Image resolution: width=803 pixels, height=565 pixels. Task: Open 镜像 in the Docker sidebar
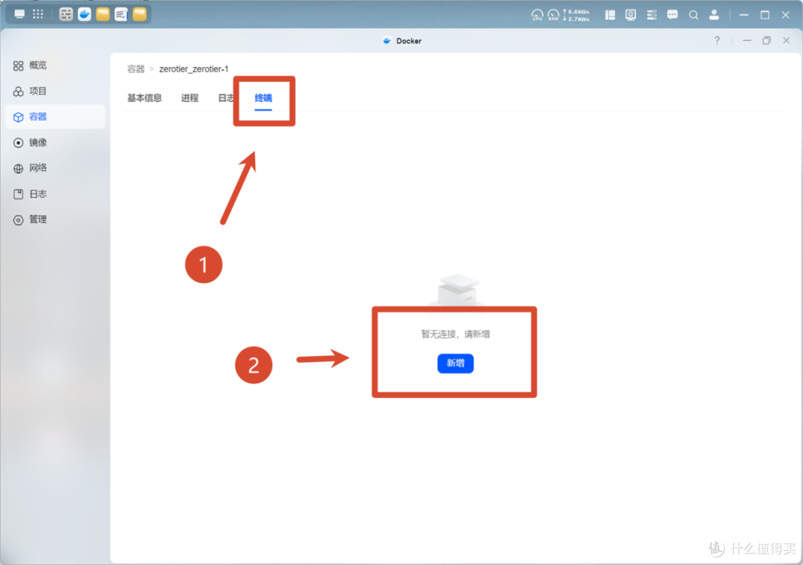[55, 143]
